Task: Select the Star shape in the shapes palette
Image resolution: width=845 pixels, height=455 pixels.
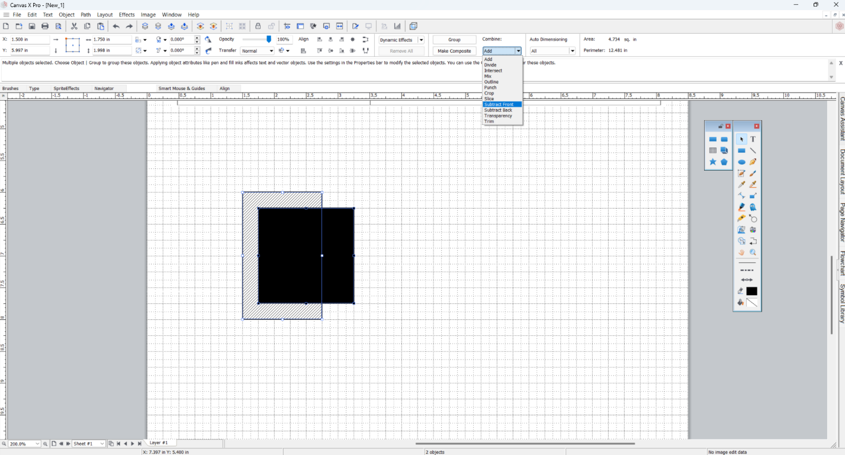Action: click(712, 161)
